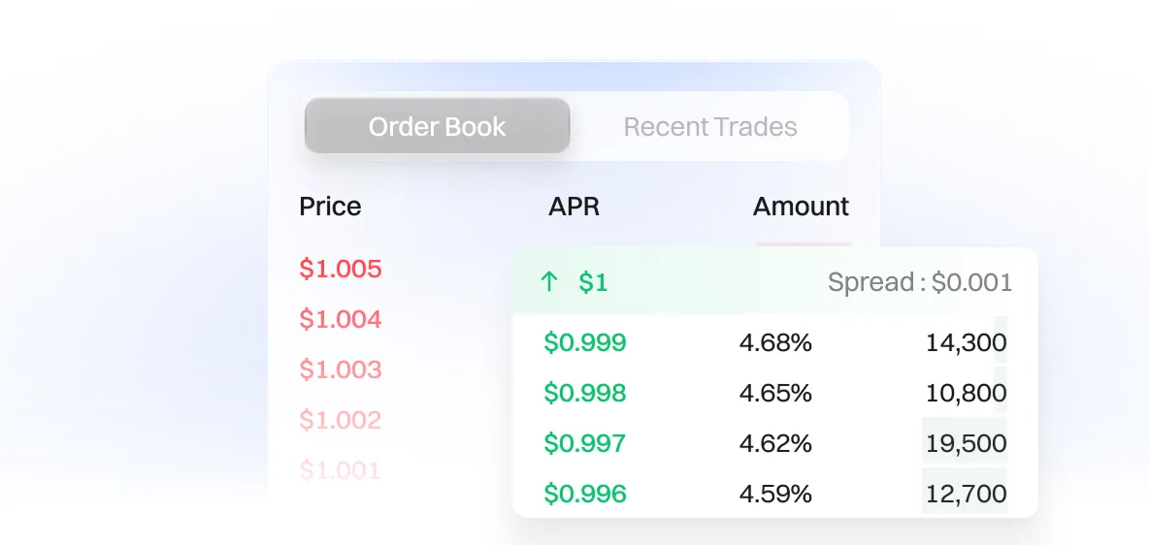Pick the $1.002 ask price
The width and height of the screenshot is (1149, 545).
pyautogui.click(x=341, y=420)
